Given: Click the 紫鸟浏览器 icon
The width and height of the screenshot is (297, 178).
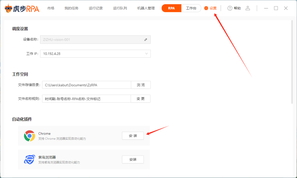Looking at the screenshot, I should (30, 160).
